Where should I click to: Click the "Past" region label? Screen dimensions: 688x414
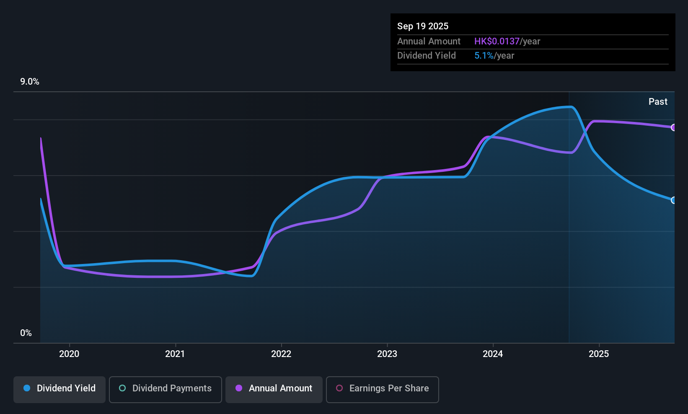coord(658,101)
